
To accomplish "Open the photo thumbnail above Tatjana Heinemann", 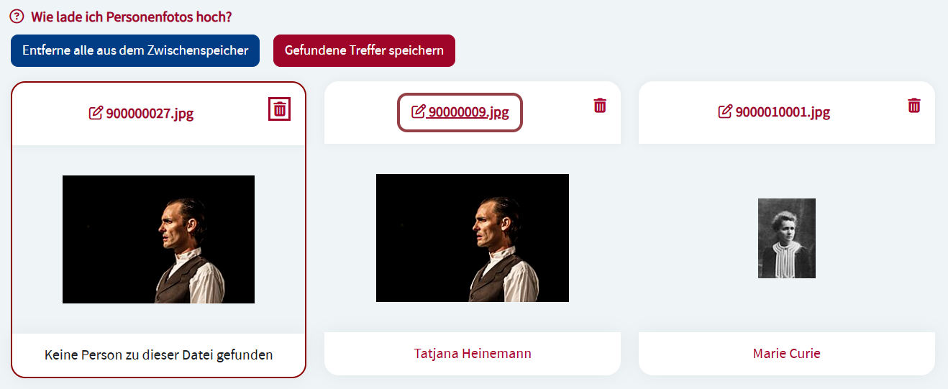I will [x=473, y=237].
